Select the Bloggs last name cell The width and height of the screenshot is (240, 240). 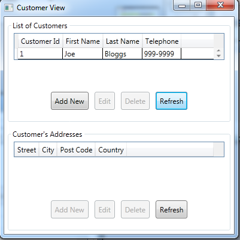(122, 53)
